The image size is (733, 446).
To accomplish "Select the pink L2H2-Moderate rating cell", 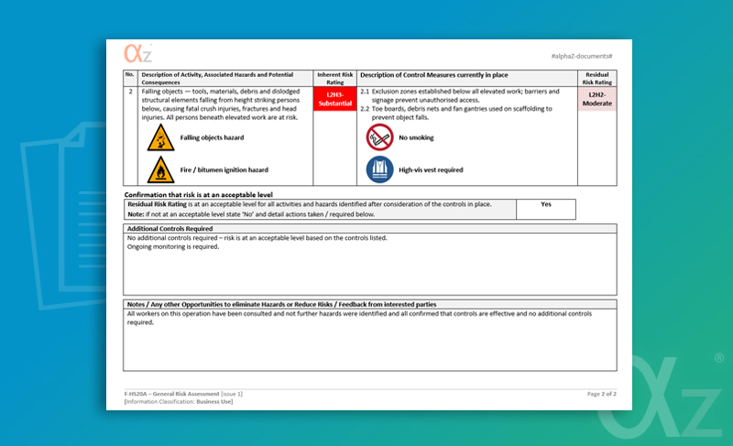I will click(x=596, y=99).
